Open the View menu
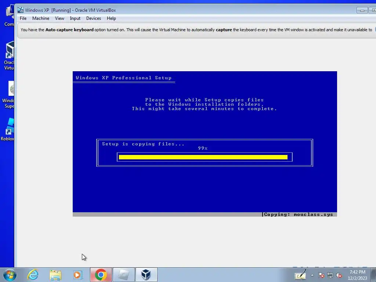This screenshot has width=376, height=282. click(59, 18)
